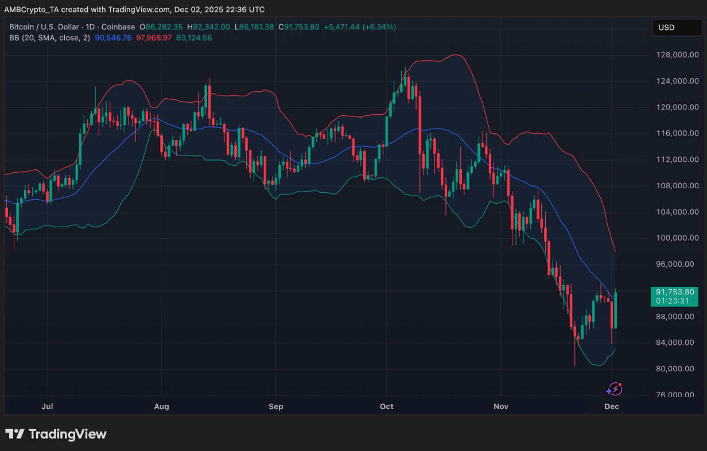
Task: Click the TradingView logo
Action: [x=56, y=434]
